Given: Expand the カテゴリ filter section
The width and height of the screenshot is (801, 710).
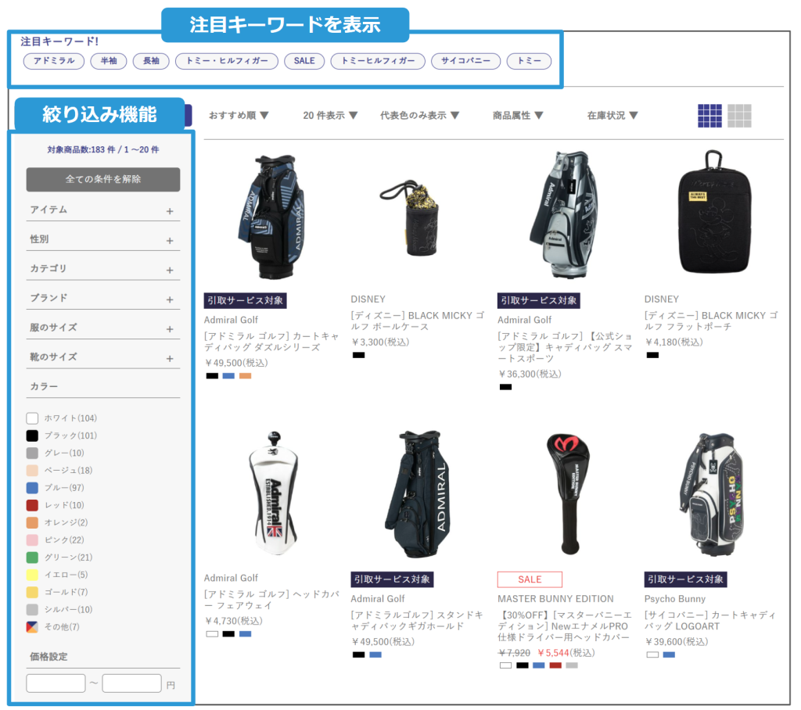Looking at the screenshot, I should [x=103, y=269].
